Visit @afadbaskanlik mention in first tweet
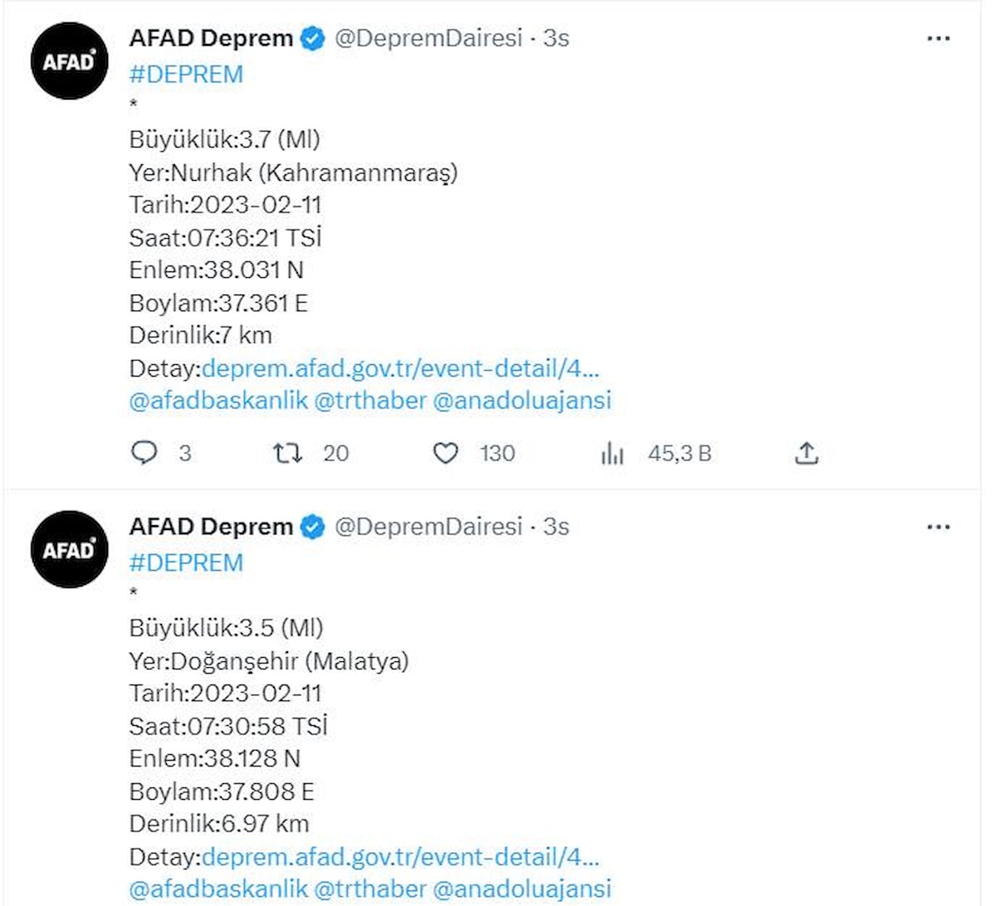The height and width of the screenshot is (906, 996). coord(218,401)
